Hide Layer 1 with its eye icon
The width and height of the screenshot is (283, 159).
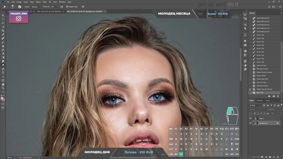(250, 118)
